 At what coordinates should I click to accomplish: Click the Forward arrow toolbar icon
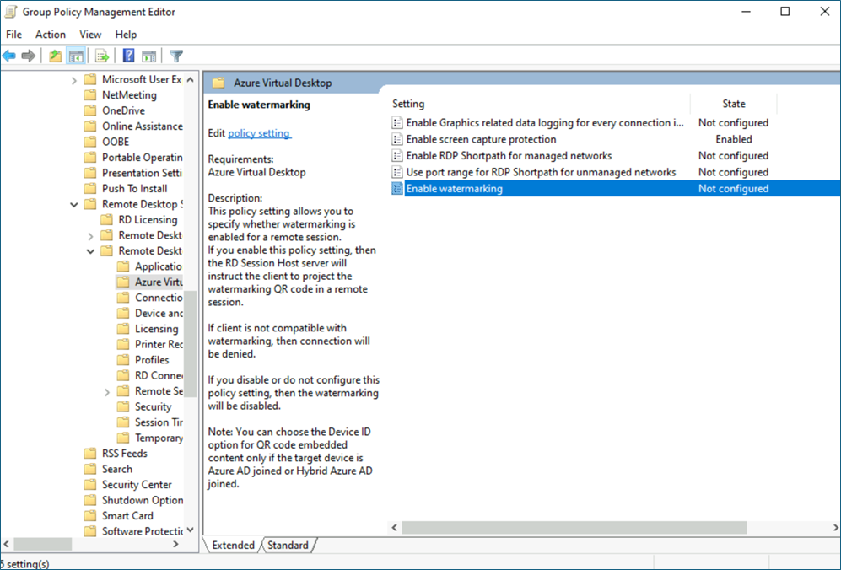click(x=29, y=56)
